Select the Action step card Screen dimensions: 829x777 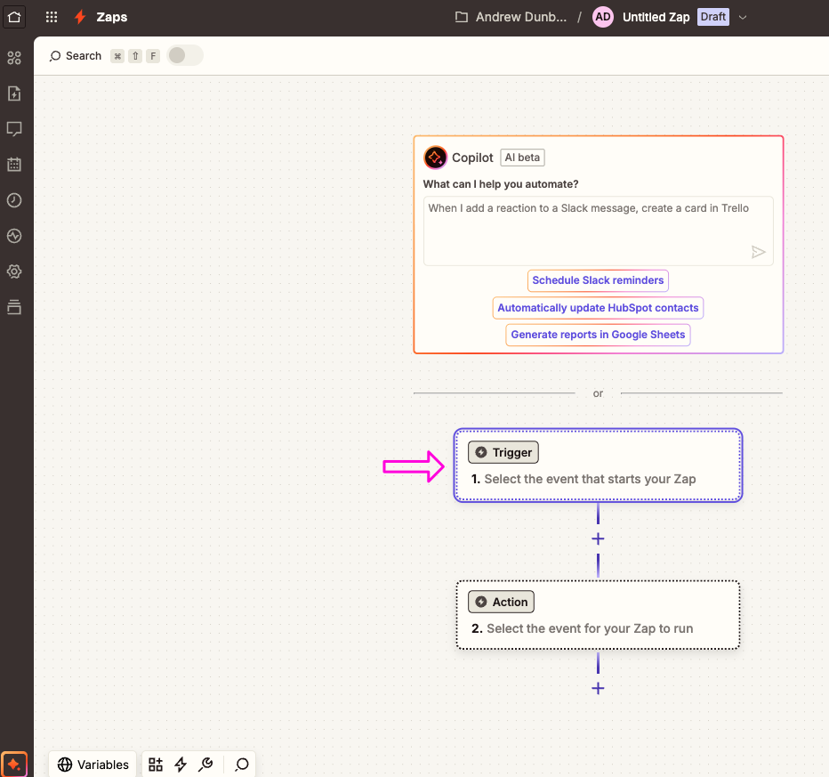(x=598, y=615)
